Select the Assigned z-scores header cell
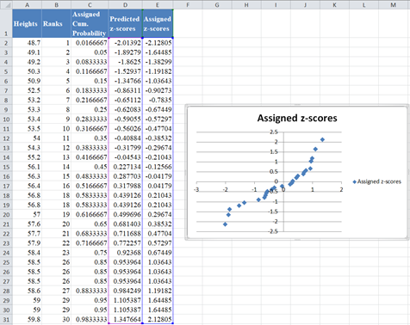Image resolution: width=410 pixels, height=325 pixels. (158, 23)
